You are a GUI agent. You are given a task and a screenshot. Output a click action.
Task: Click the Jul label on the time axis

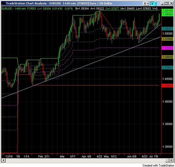coord(151,156)
